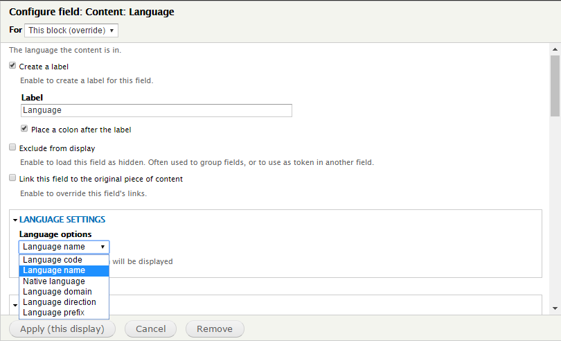Uncheck the Create a label checkbox
This screenshot has width=561, height=341.
[12, 67]
